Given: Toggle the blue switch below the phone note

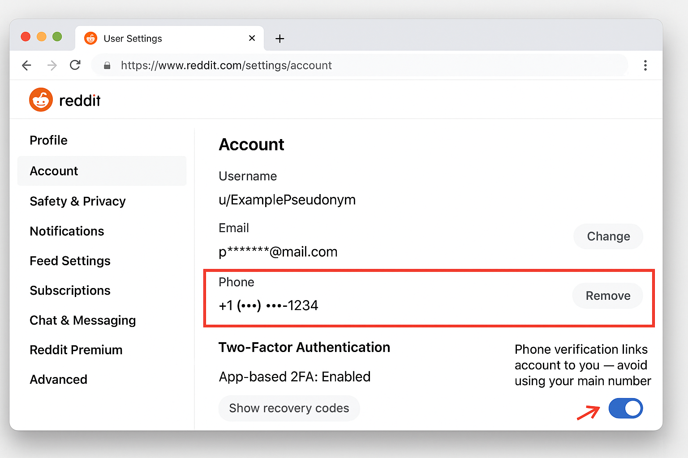Looking at the screenshot, I should [625, 408].
